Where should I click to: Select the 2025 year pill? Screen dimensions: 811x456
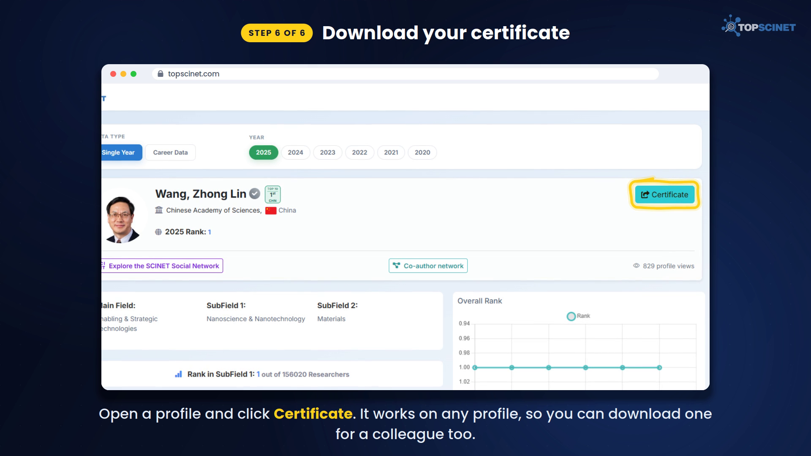pos(264,152)
